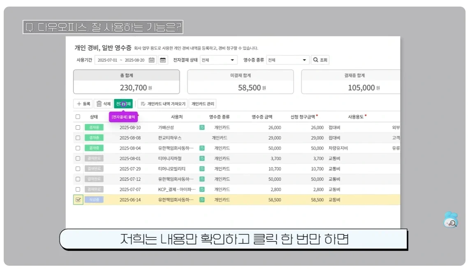Open the 영수증 종류 dropdown
This screenshot has width=468, height=269.
[x=288, y=60]
